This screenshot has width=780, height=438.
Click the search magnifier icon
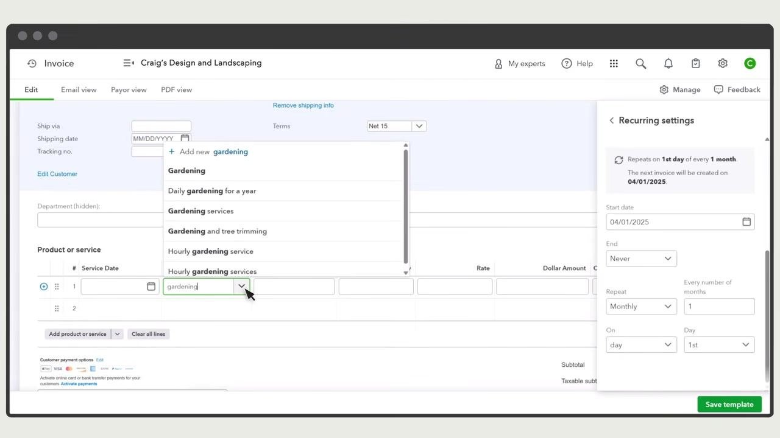[x=640, y=63]
